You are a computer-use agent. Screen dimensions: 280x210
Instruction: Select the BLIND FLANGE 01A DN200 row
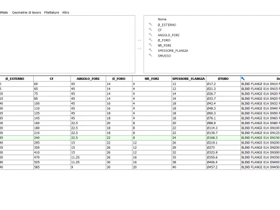tap(140, 143)
